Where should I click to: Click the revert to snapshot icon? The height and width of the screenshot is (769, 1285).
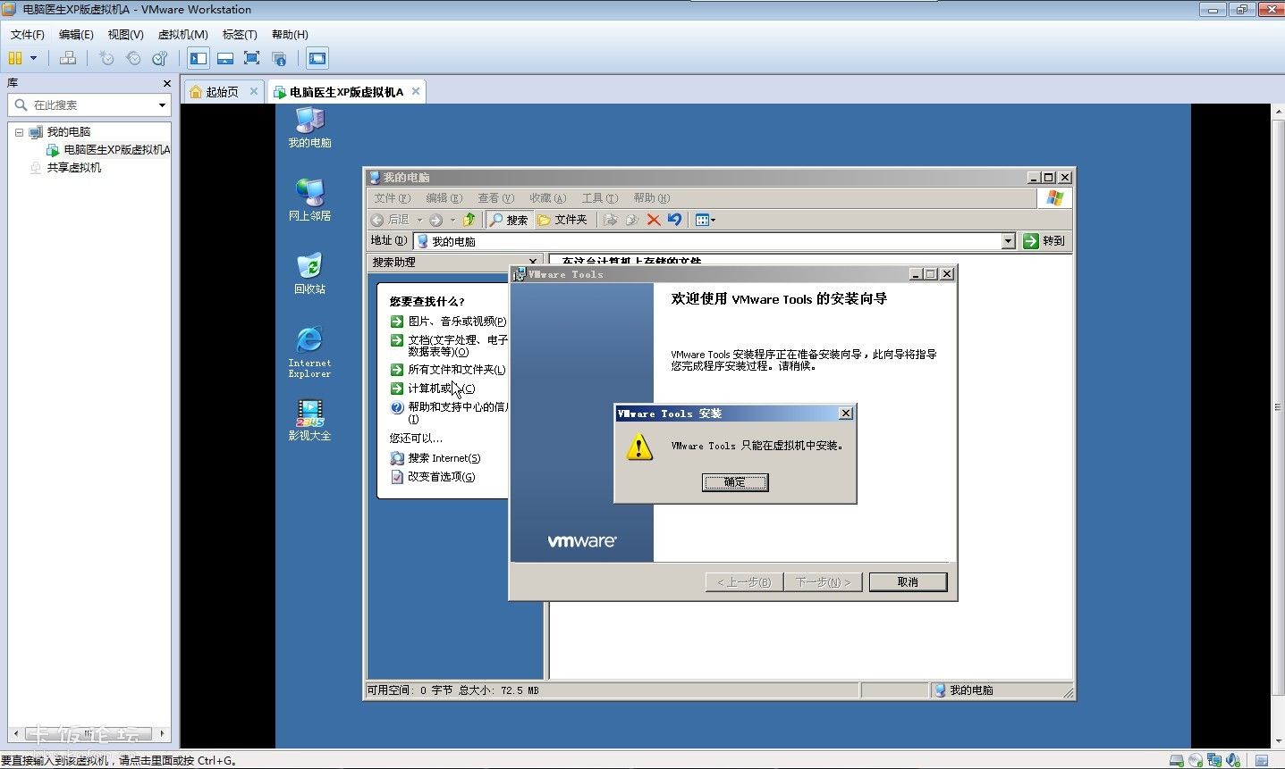[133, 58]
